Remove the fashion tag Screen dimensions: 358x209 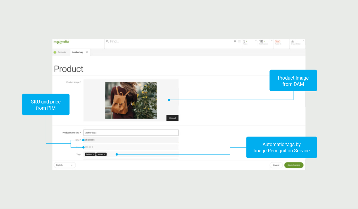93,154
